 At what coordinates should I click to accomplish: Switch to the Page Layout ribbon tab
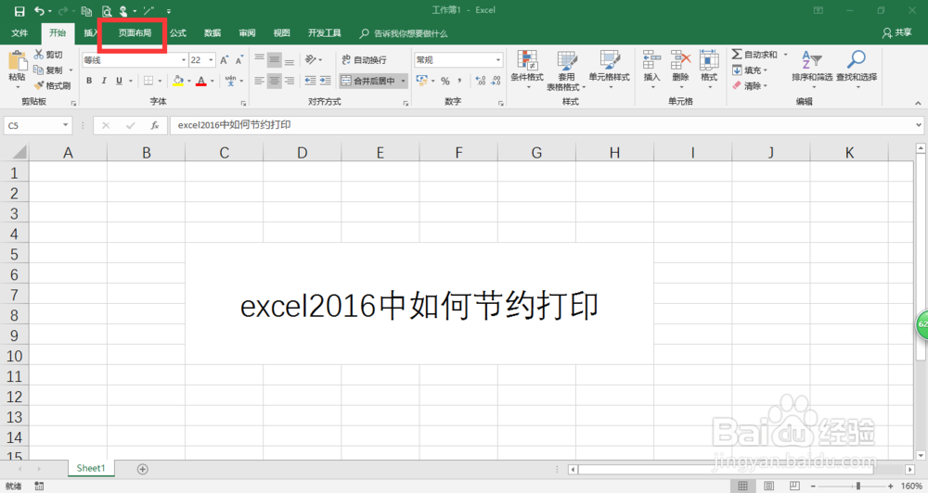coord(135,33)
